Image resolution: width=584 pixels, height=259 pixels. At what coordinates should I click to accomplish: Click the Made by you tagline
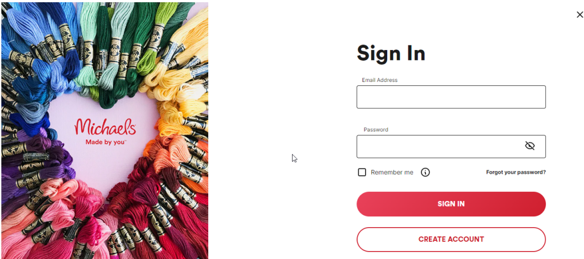pos(105,142)
